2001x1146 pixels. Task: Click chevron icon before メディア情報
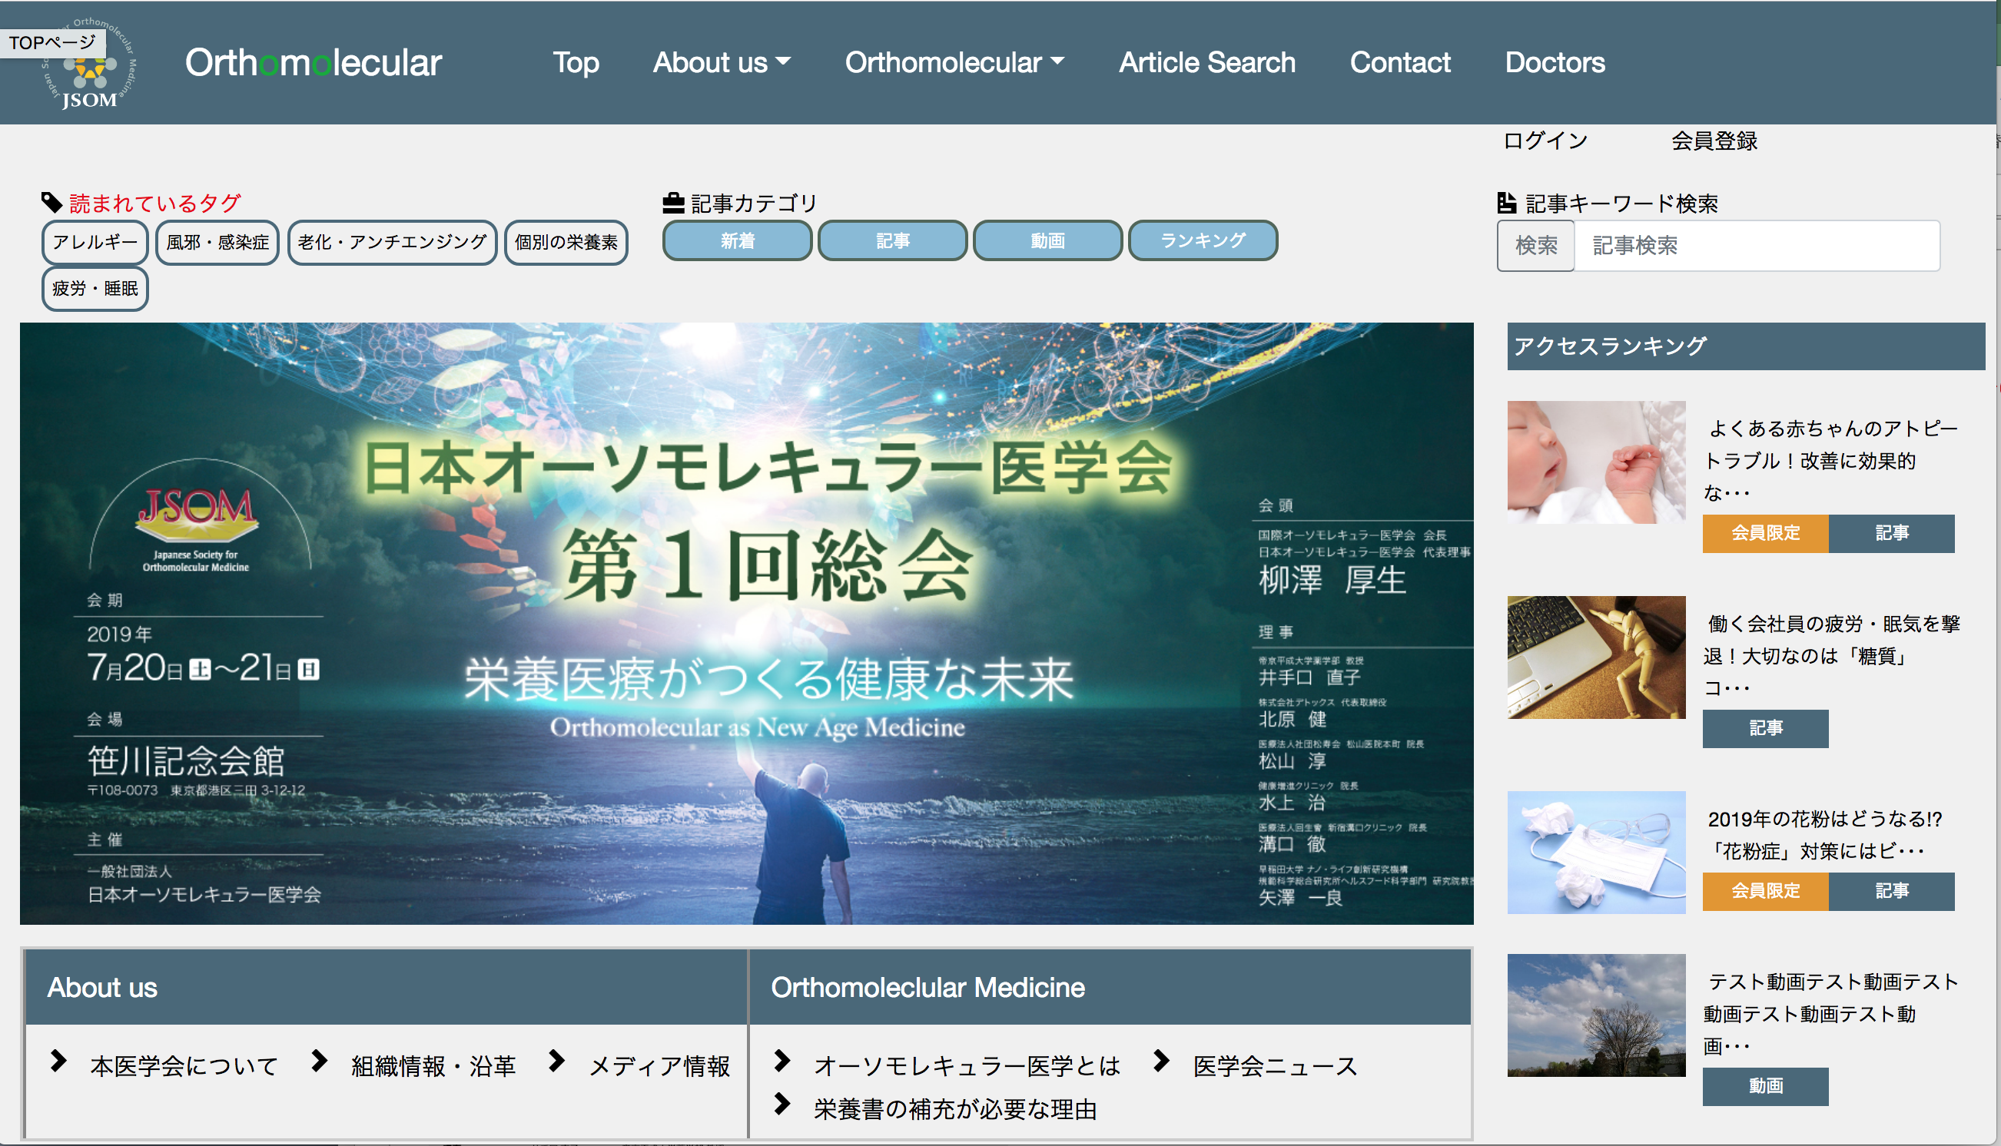[x=556, y=1061]
